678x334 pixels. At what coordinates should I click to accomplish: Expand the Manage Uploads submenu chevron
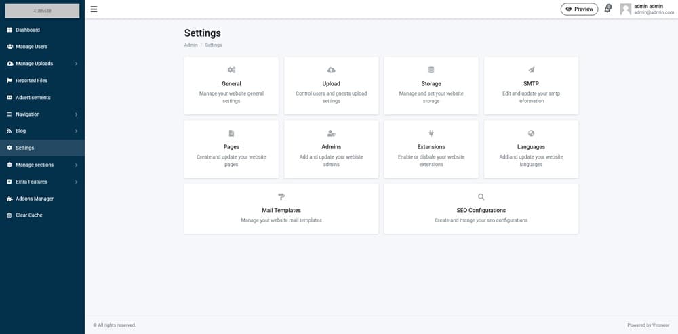pyautogui.click(x=76, y=64)
